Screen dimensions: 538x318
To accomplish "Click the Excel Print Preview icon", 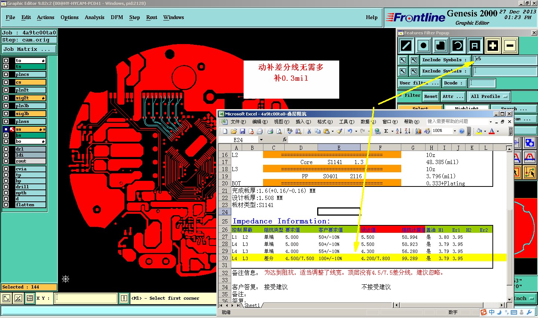I will (x=279, y=131).
